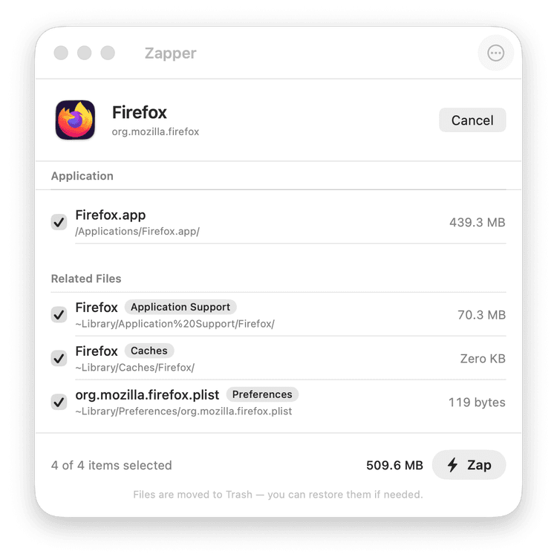
Task: Toggle the Application Support Firefox checkbox
Action: click(x=59, y=314)
